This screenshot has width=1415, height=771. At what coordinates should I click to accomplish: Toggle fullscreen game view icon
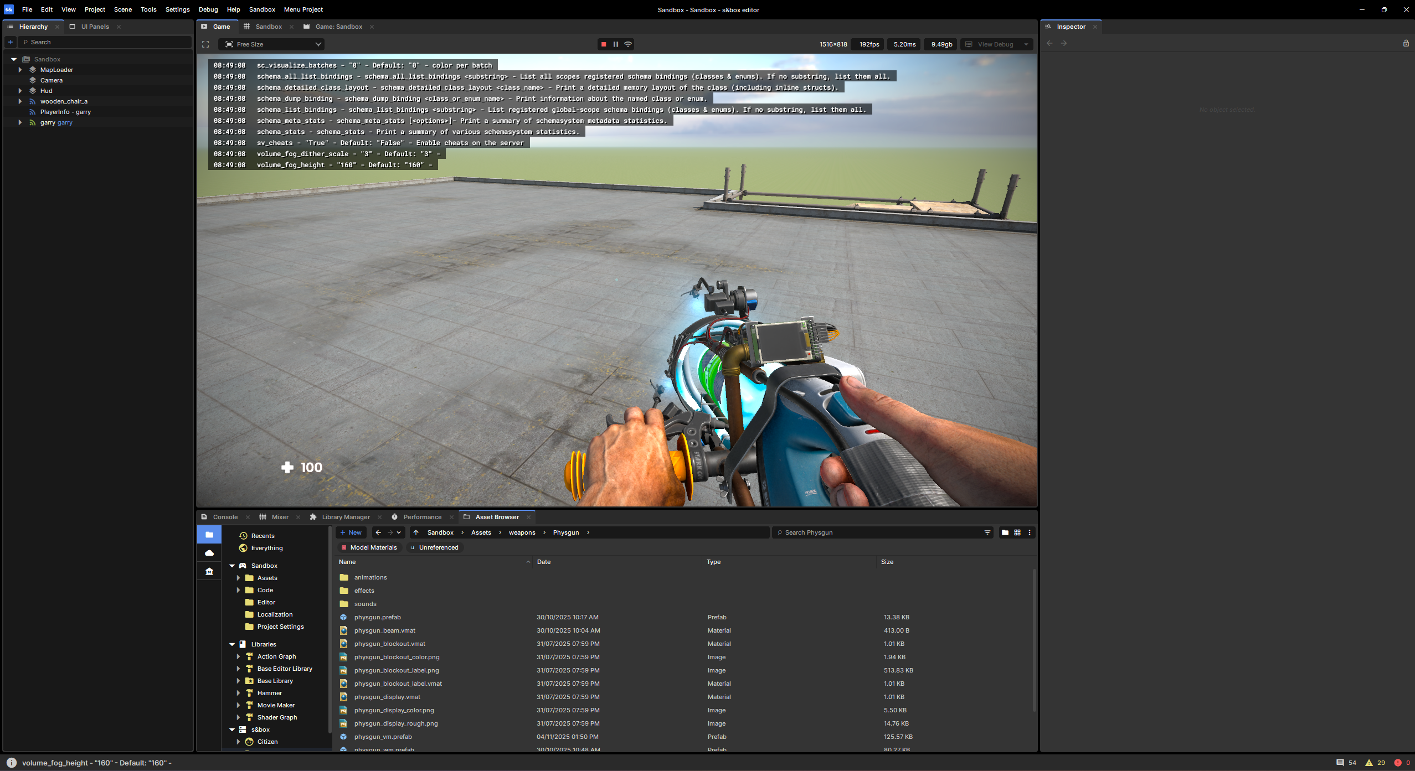pos(205,44)
